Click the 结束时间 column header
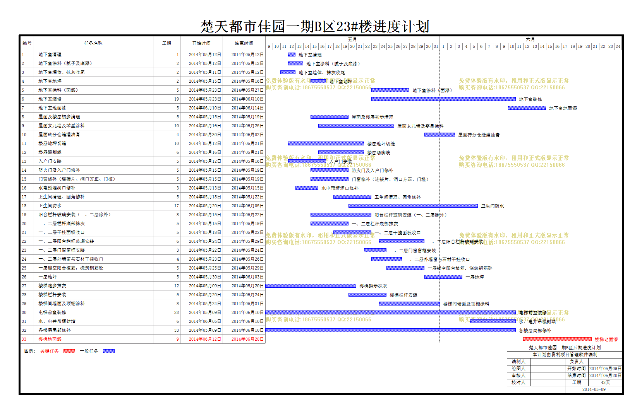642x413 pixels. (x=244, y=43)
